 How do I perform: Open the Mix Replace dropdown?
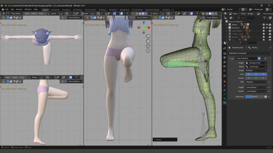pos(256,82)
